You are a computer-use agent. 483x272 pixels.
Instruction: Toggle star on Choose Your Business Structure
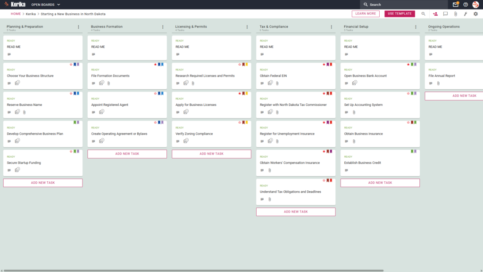point(71,64)
